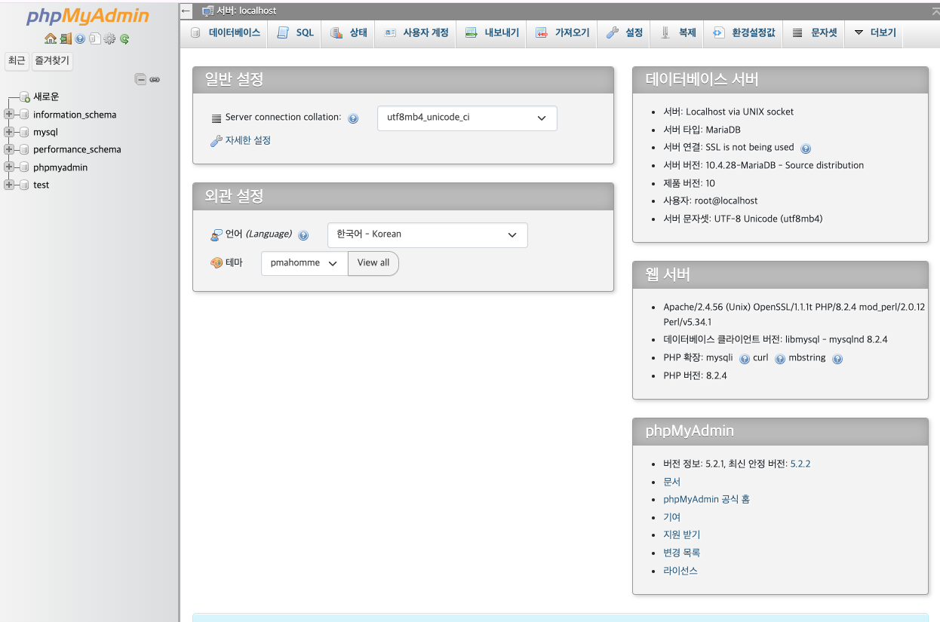Switch to the 설정 tab
The height and width of the screenshot is (622, 940).
(624, 33)
